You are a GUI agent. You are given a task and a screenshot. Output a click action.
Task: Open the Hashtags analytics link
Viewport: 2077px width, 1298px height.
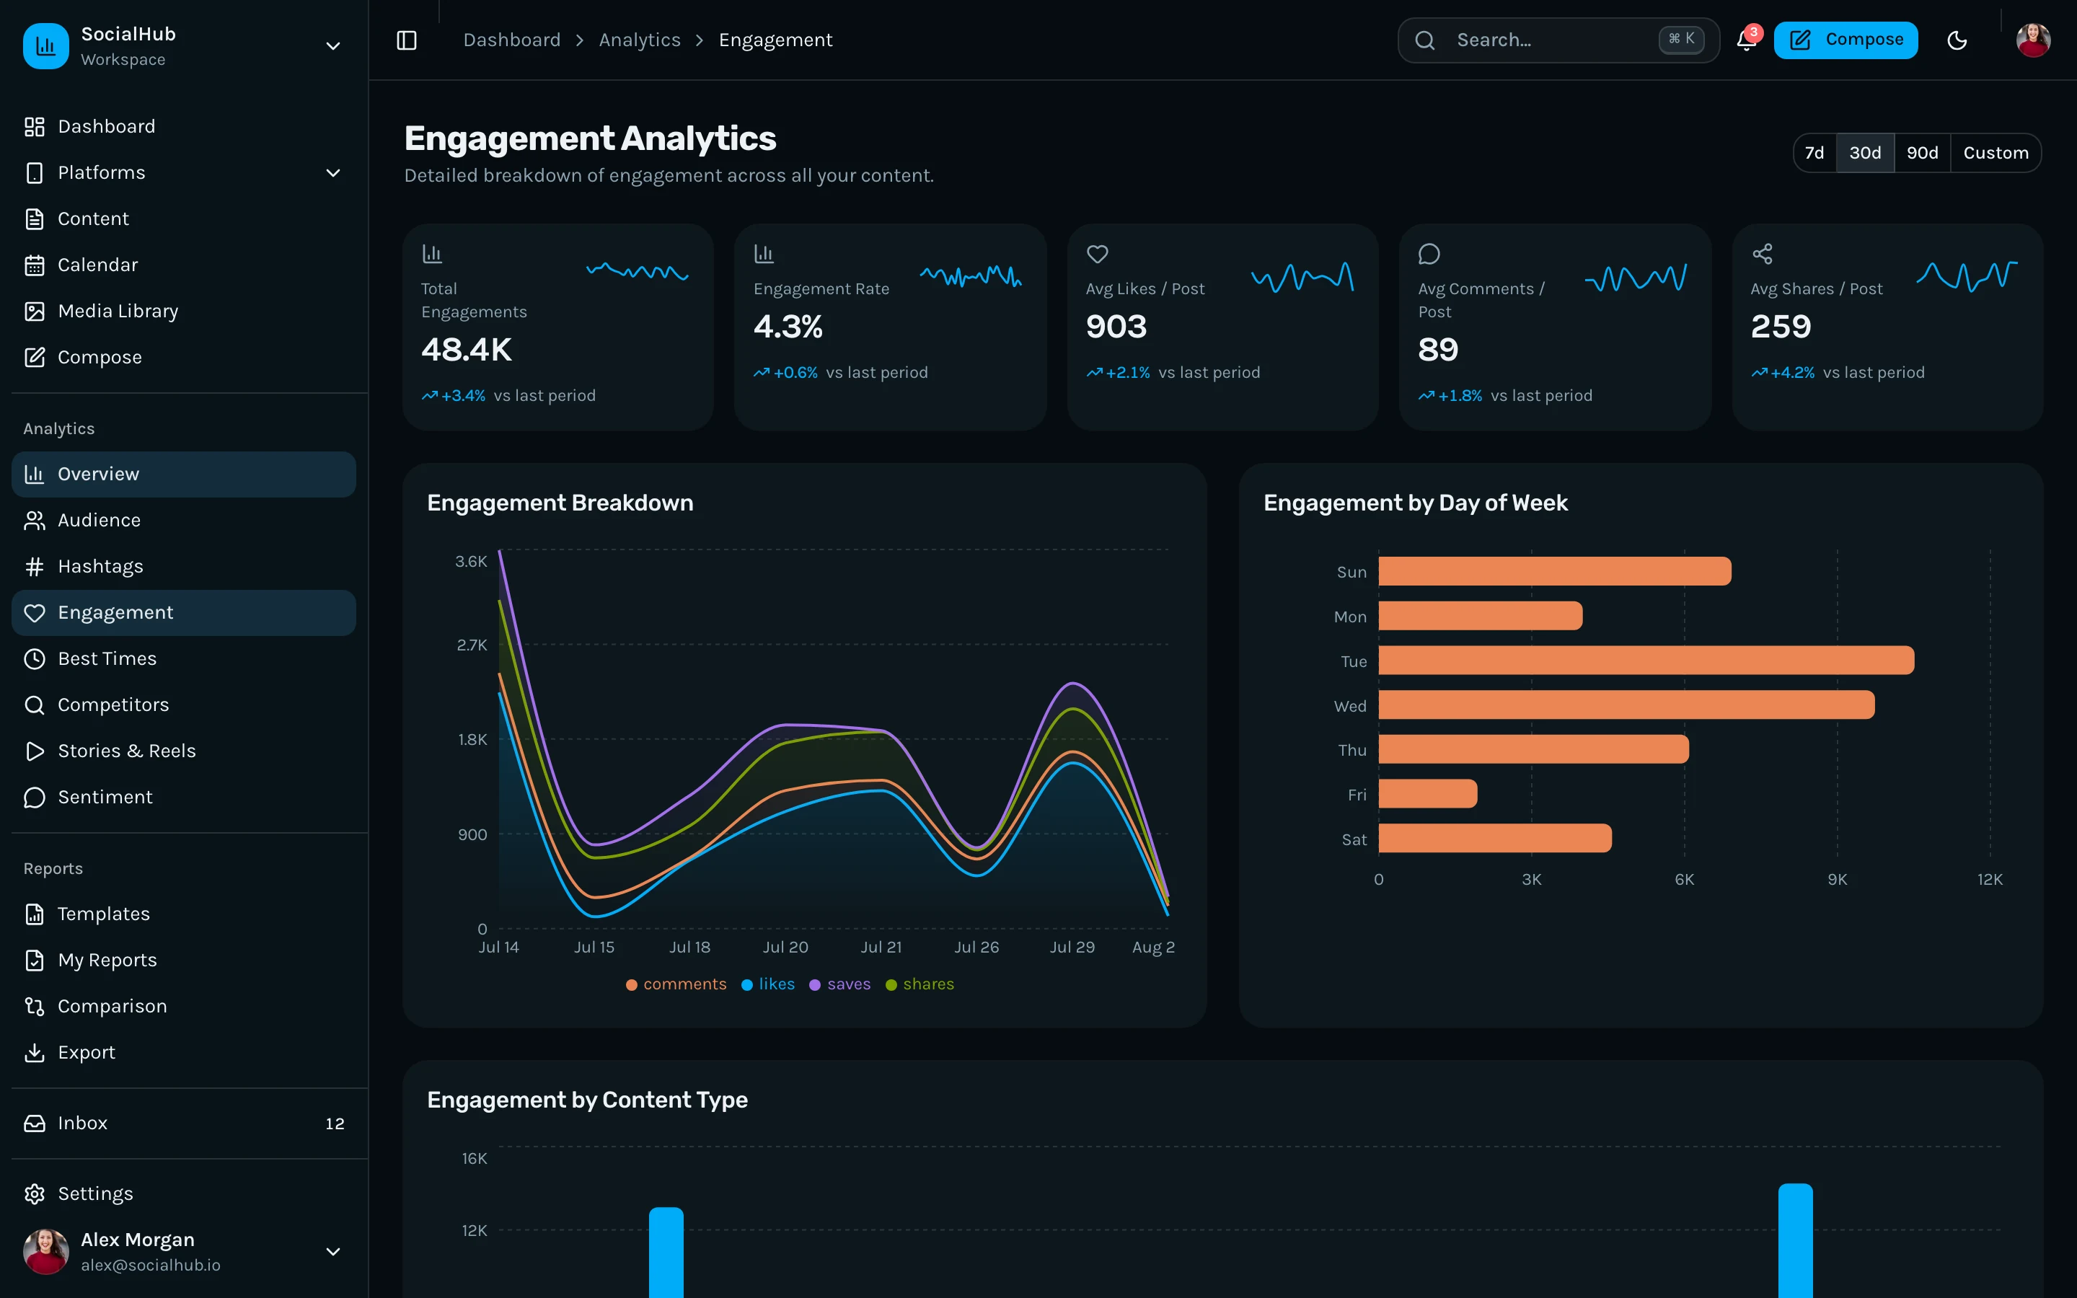click(184, 567)
